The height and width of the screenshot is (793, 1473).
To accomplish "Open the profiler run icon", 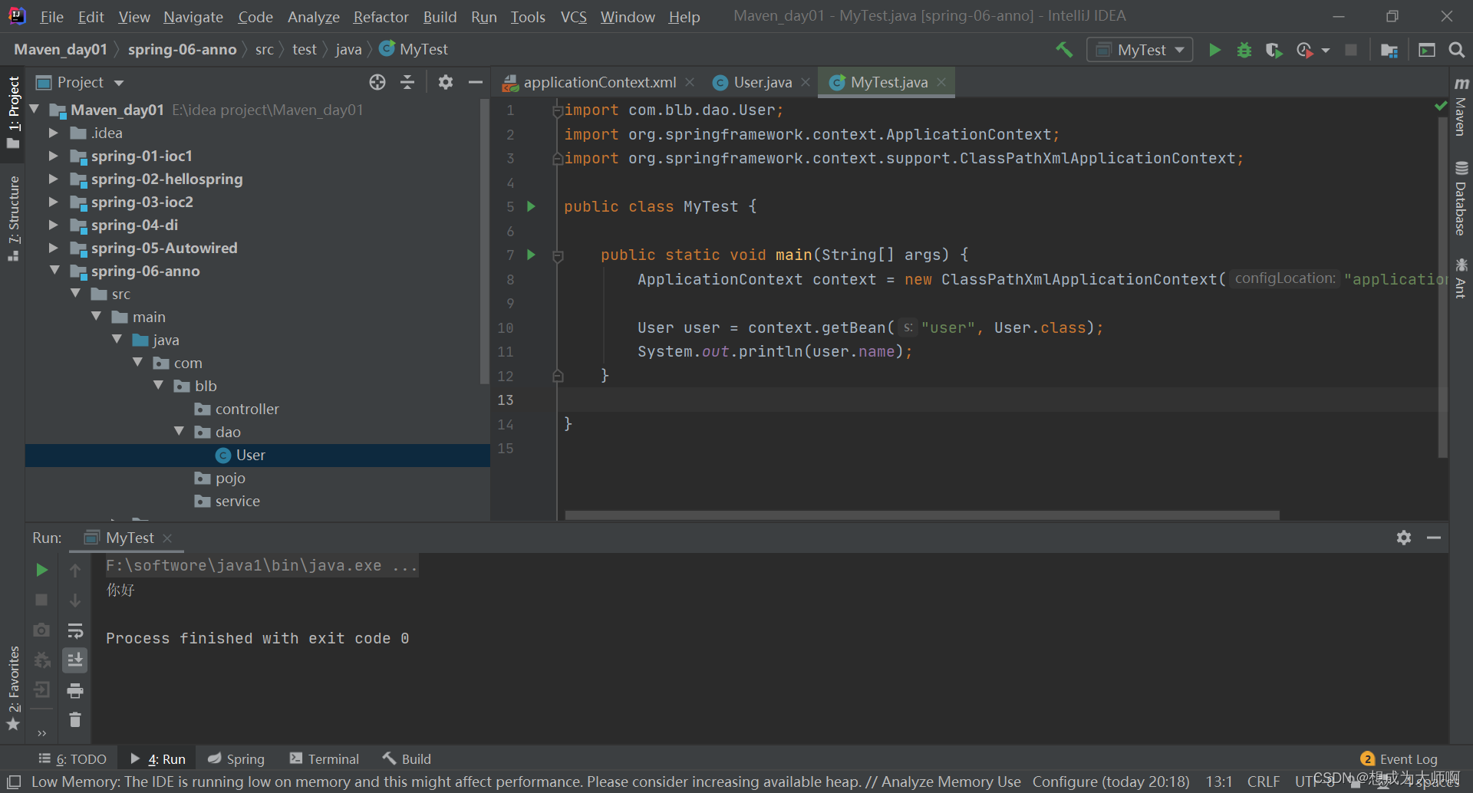I will [1304, 50].
